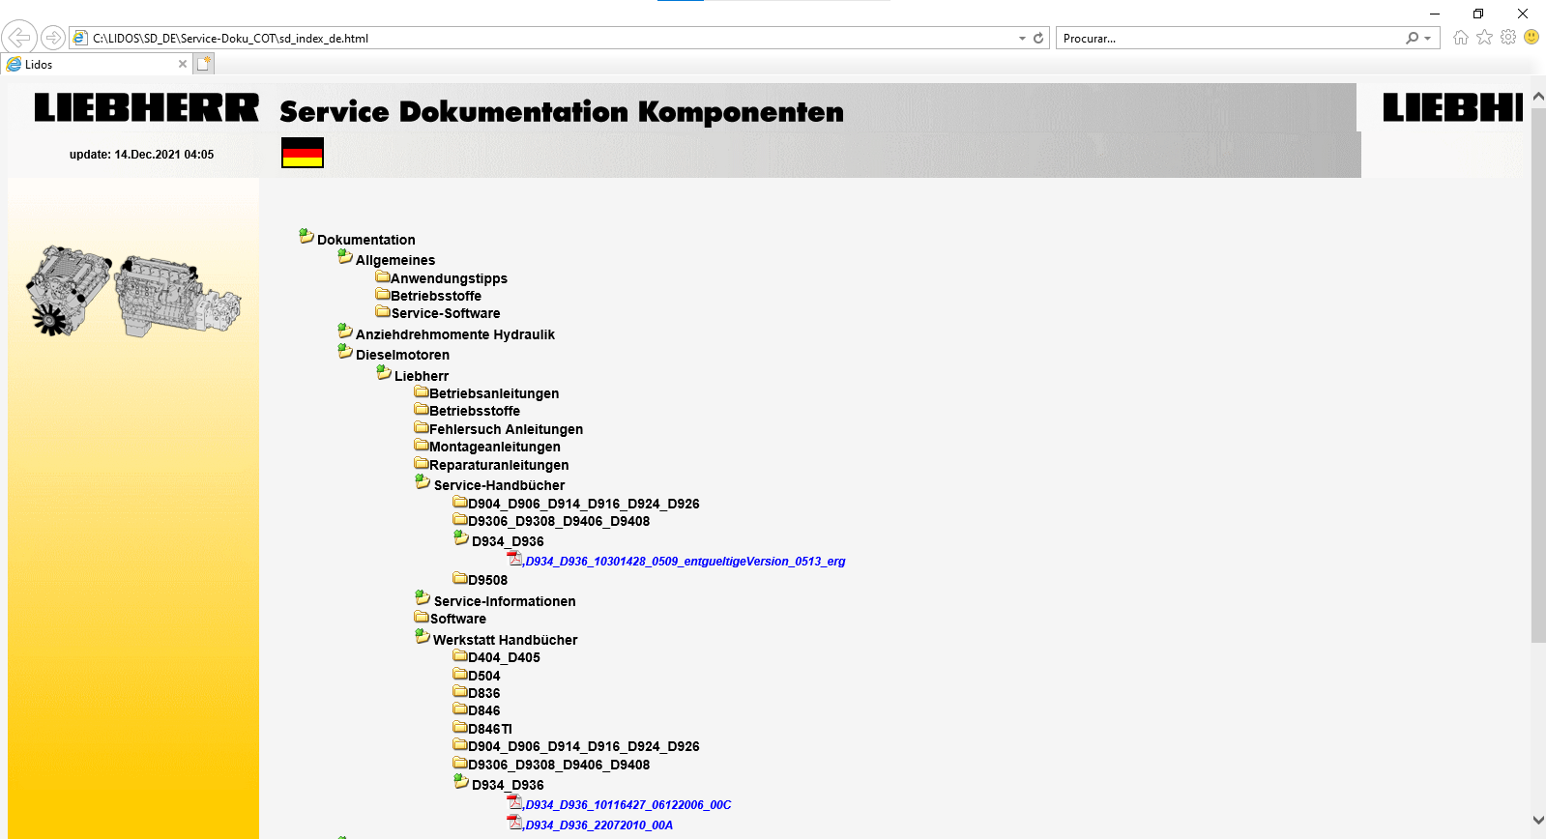Close the Lidos tab
Image resolution: width=1546 pixels, height=839 pixels.
(183, 64)
